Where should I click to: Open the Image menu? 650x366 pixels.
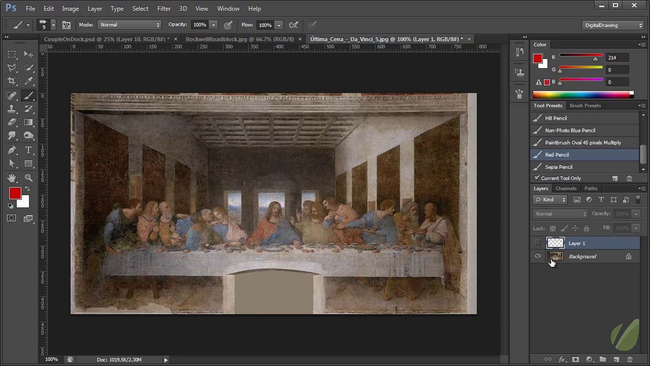[x=70, y=8]
